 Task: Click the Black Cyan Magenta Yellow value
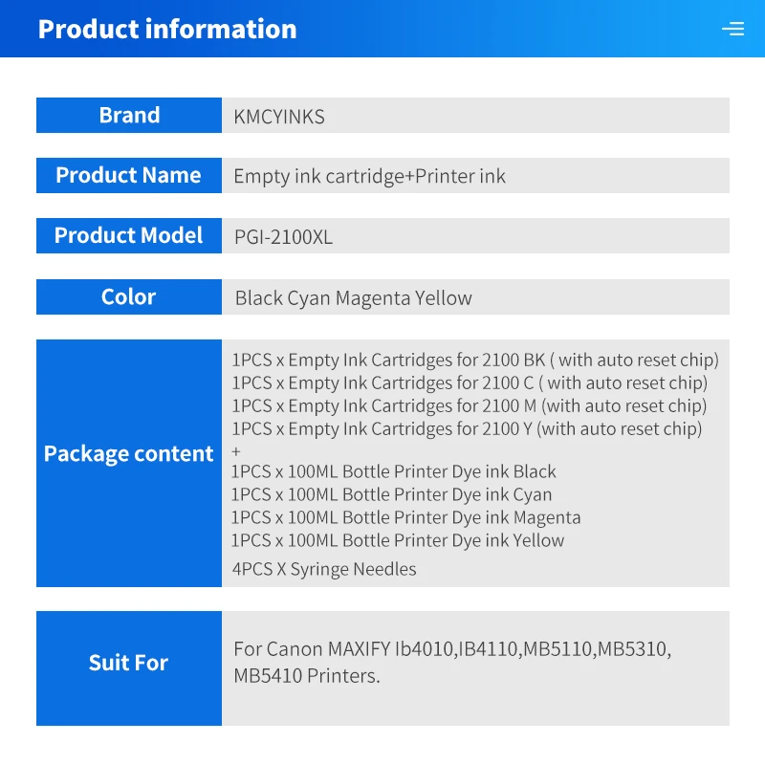pyautogui.click(x=353, y=298)
